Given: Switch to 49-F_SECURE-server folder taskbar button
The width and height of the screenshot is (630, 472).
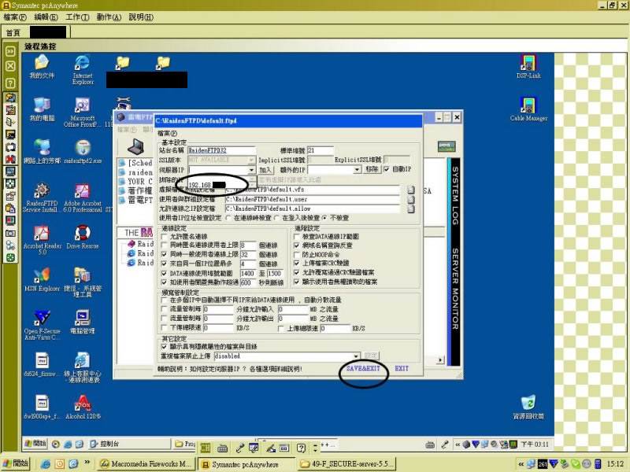Looking at the screenshot, I should coord(346,463).
